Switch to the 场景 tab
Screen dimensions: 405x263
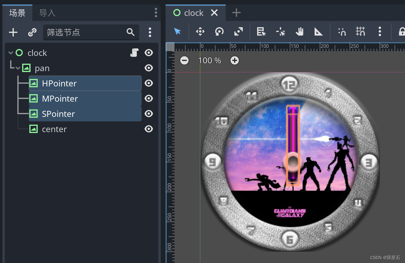17,13
